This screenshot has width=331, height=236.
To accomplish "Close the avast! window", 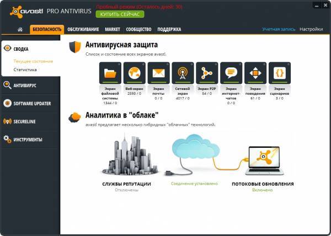I will click(325, 6).
